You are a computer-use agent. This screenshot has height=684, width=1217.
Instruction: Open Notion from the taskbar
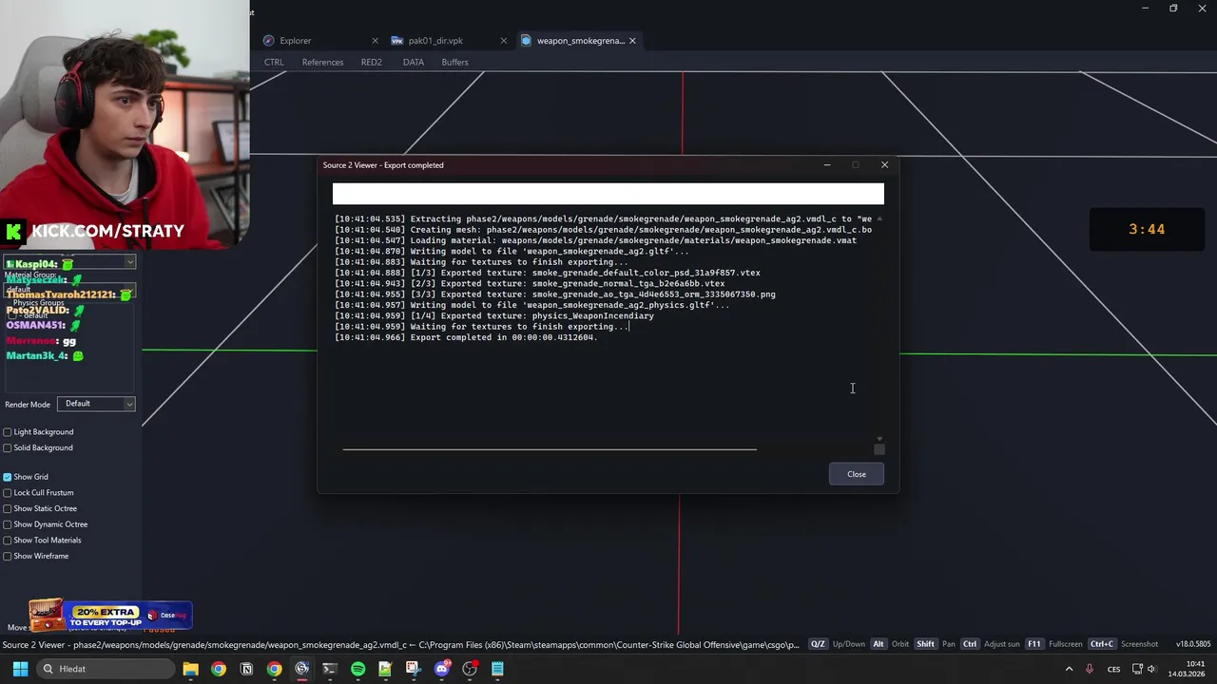246,669
